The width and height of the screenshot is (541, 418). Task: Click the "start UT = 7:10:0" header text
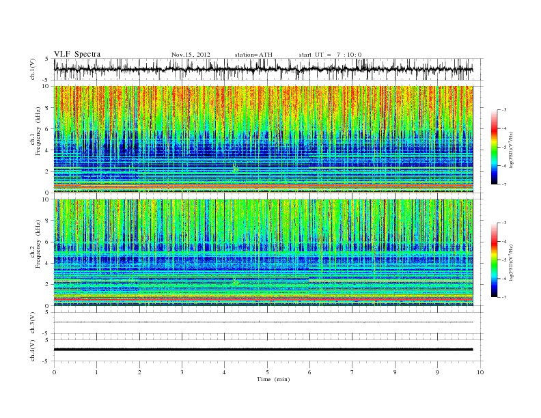[330, 55]
